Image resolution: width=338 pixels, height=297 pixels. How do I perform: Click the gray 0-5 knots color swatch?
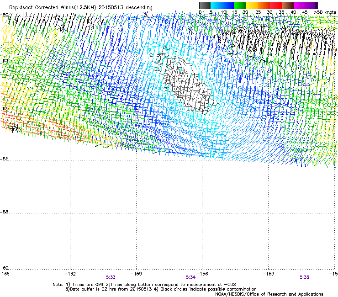205,5
